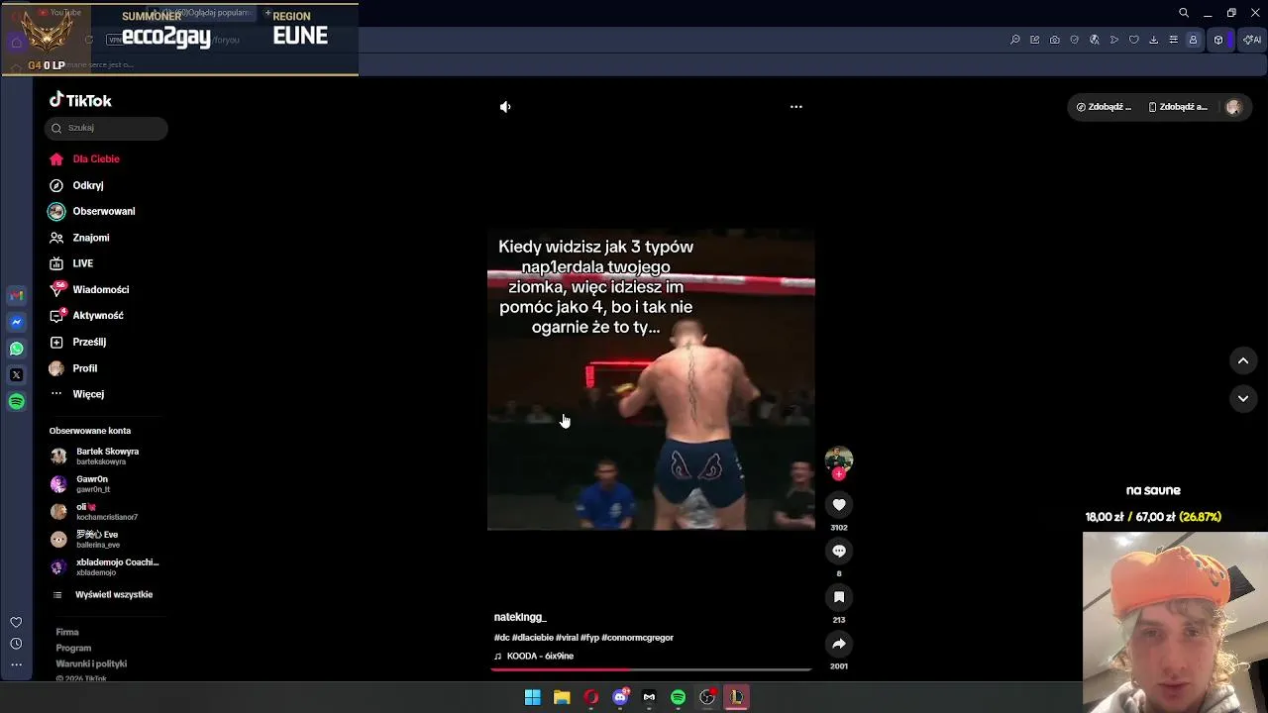Click the browser toolbar snapshot camera icon

[1055, 40]
